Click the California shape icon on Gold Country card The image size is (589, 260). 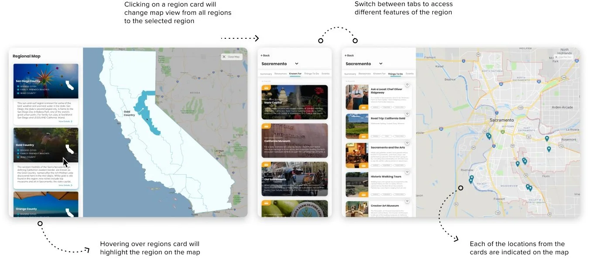[69, 149]
